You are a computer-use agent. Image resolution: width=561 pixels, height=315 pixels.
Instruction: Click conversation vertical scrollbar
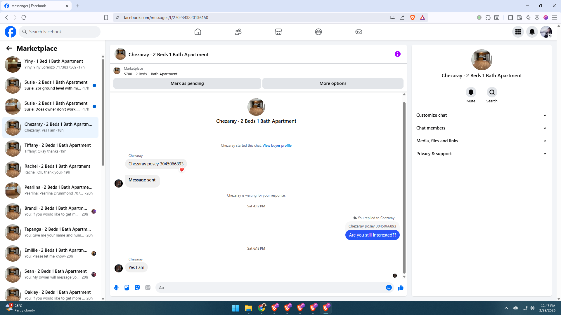pyautogui.click(x=404, y=188)
